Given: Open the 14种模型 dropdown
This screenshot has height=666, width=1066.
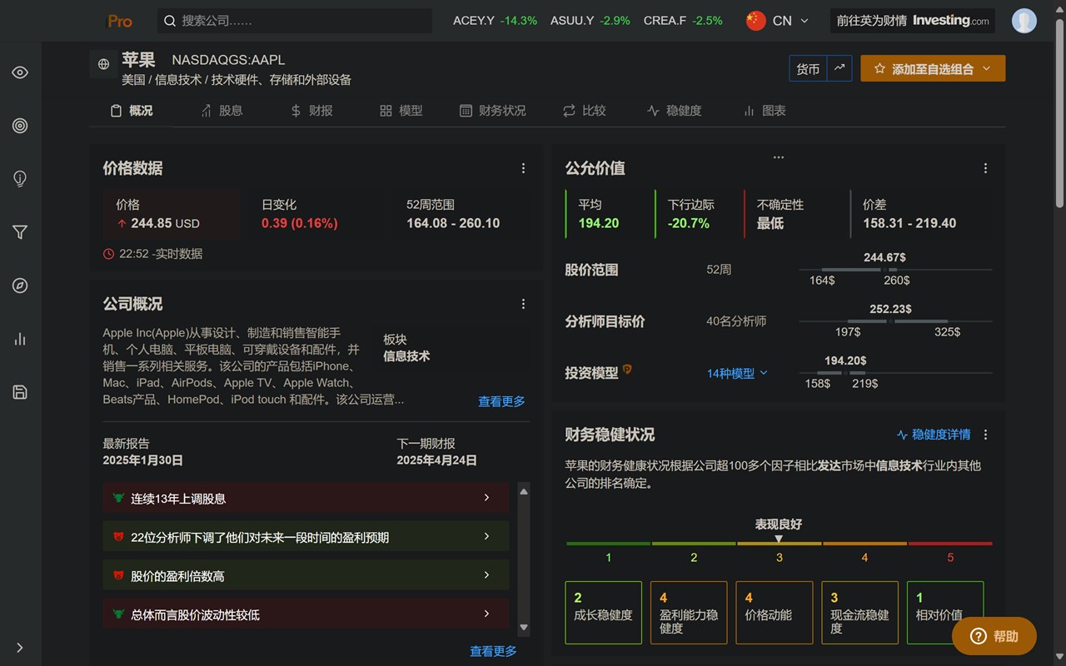Looking at the screenshot, I should coord(737,374).
